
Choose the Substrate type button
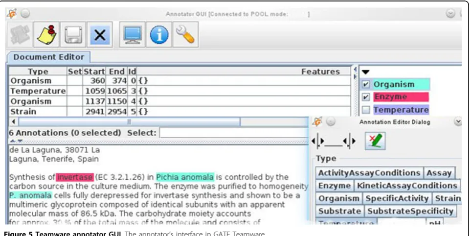click(x=339, y=212)
